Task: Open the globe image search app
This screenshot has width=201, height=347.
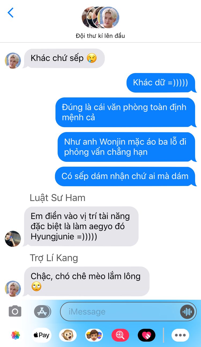Action: [x=120, y=335]
